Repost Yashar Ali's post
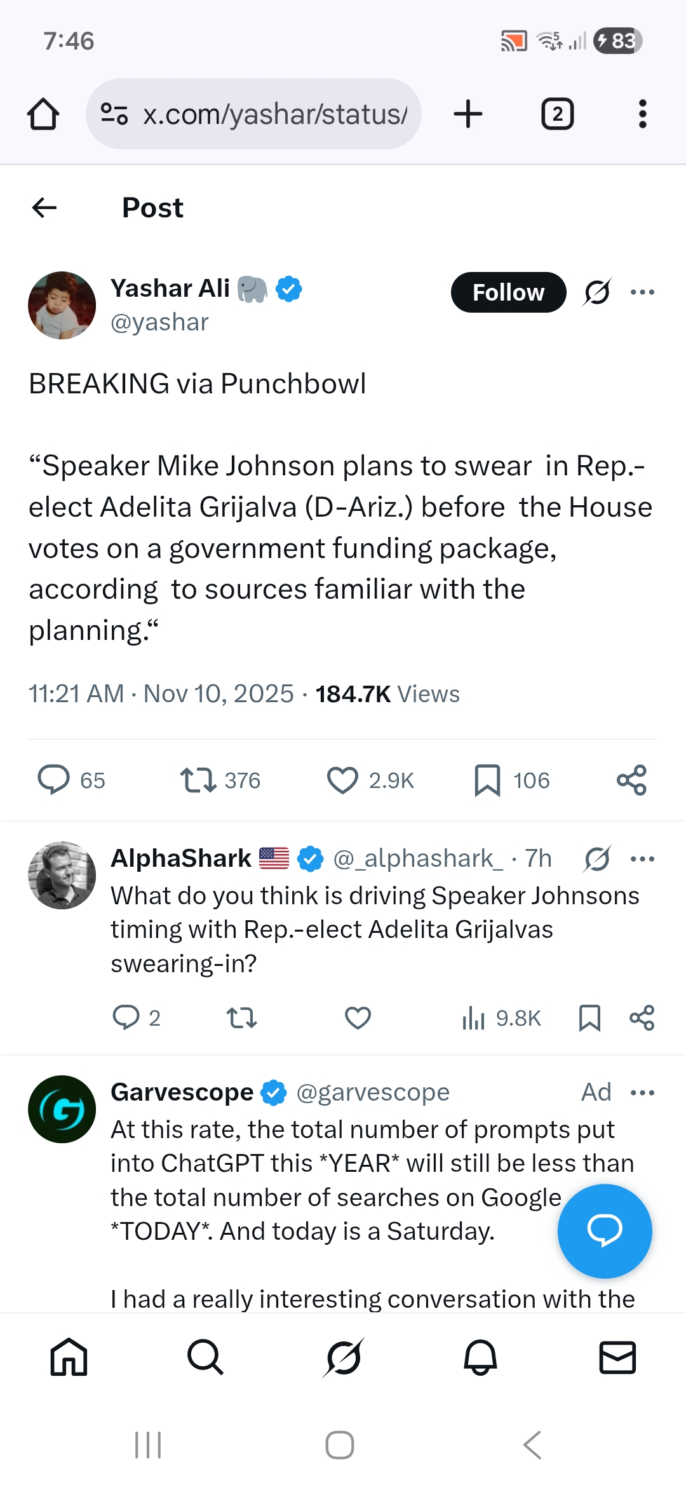Screen dimensions: 686x1487 pyautogui.click(x=198, y=780)
